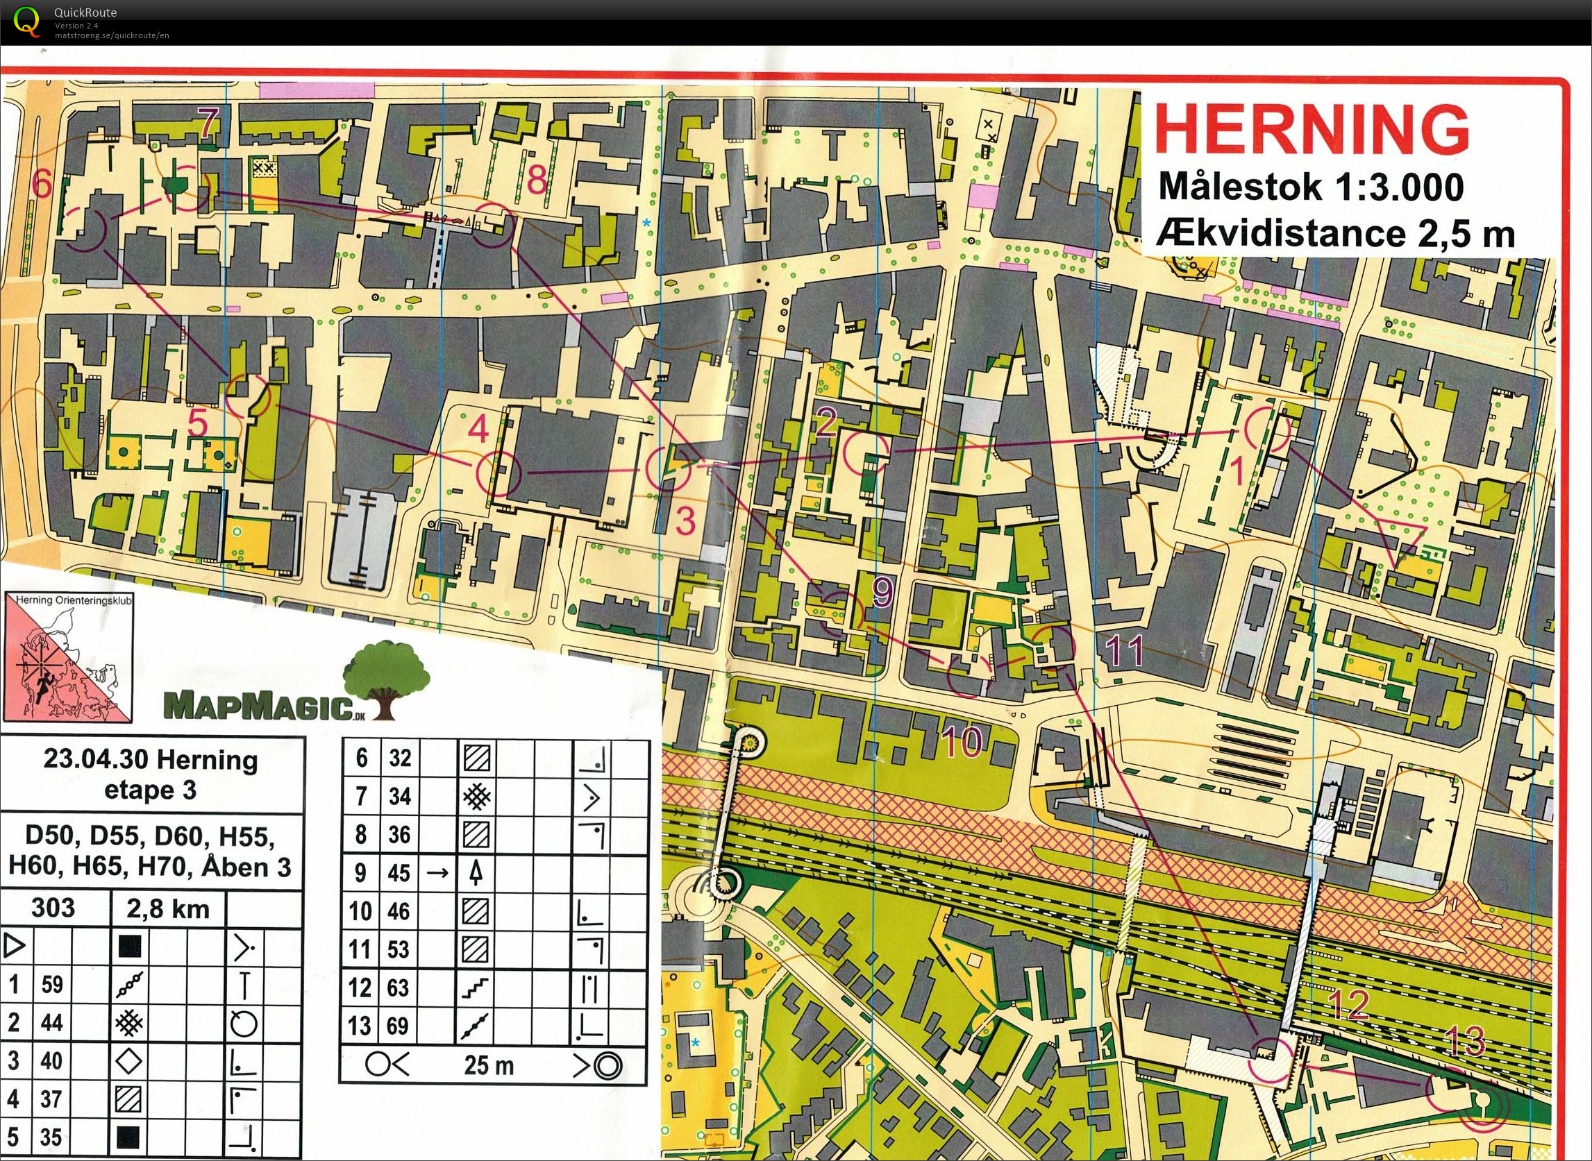Click the red HERNING map title
1592x1161 pixels.
coord(1312,128)
